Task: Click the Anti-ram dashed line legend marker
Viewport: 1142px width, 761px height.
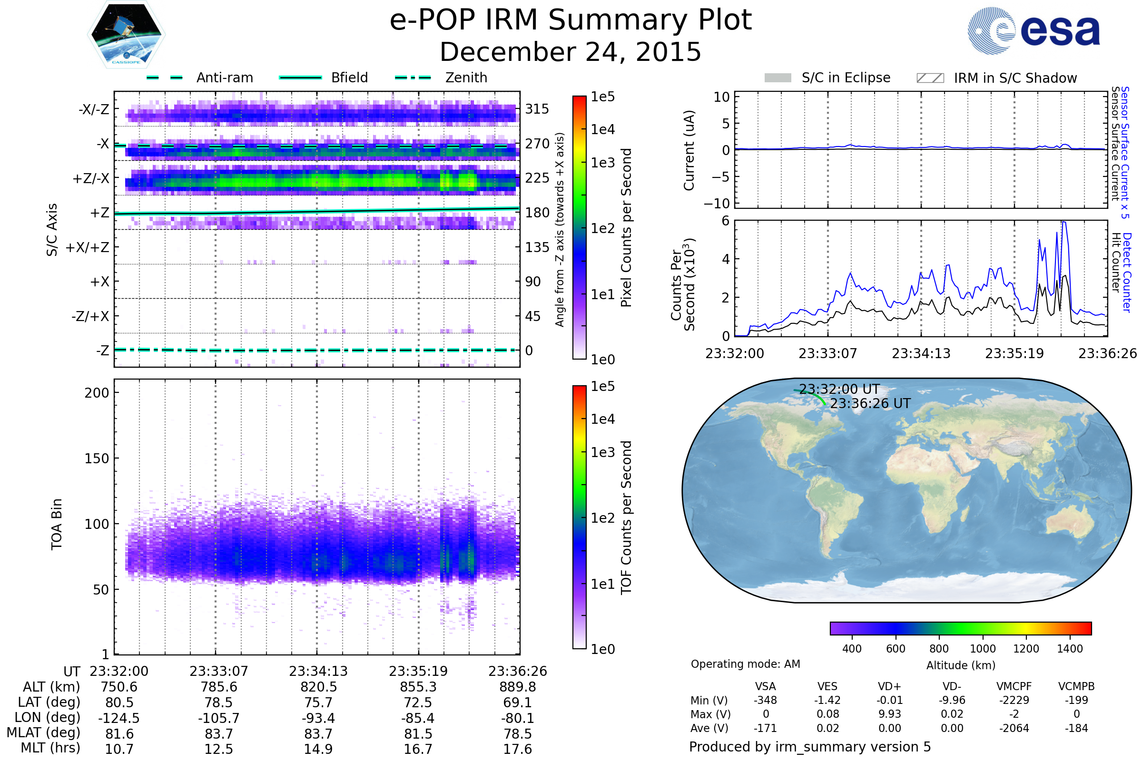Action: (x=165, y=78)
